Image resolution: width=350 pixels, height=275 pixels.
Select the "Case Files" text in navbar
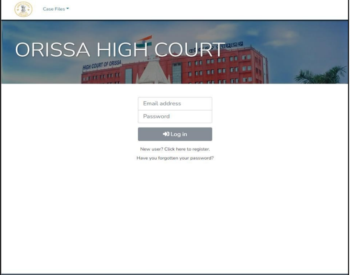54,9
